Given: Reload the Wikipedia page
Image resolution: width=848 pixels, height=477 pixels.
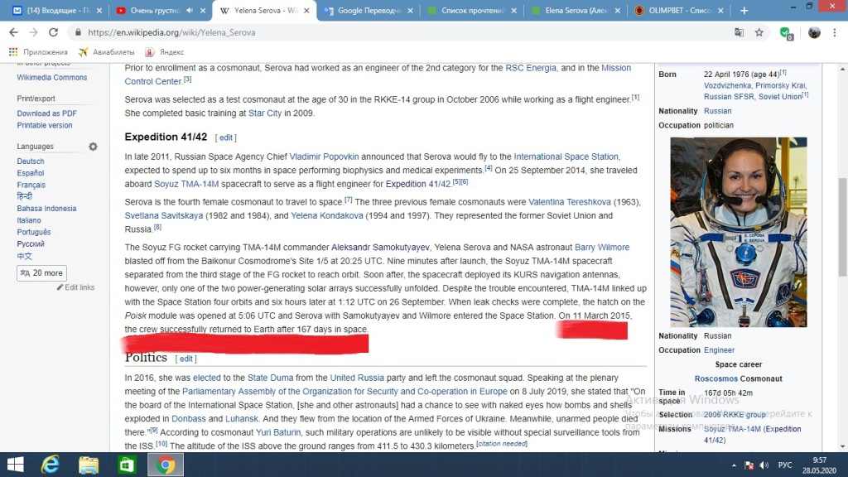Looking at the screenshot, I should (53, 32).
